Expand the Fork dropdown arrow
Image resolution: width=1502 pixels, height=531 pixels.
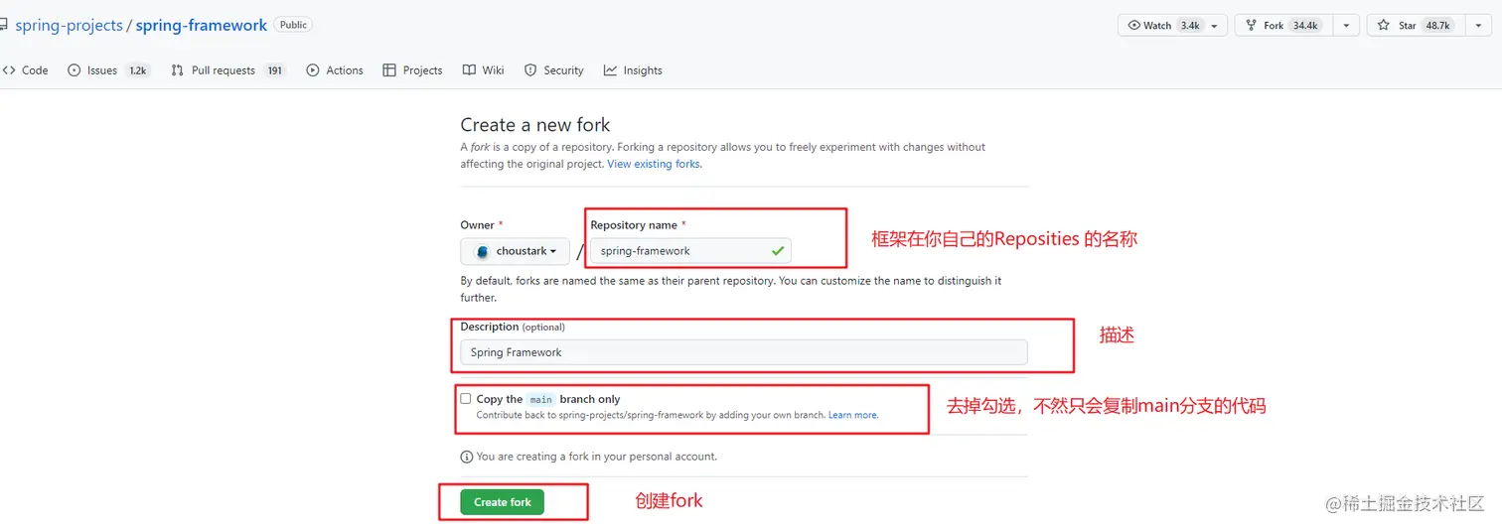(x=1346, y=26)
